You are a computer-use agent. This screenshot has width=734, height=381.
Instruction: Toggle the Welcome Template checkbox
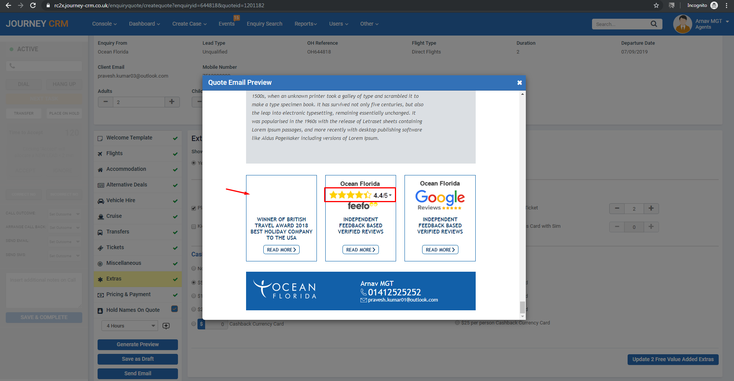point(100,138)
